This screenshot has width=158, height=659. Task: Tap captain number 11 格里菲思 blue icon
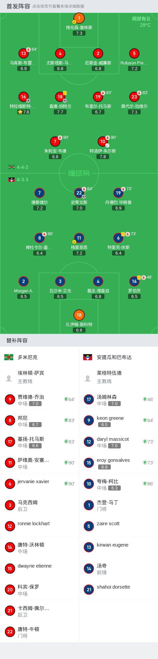tap(79, 238)
